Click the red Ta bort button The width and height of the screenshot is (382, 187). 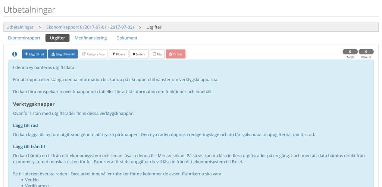[x=176, y=54]
